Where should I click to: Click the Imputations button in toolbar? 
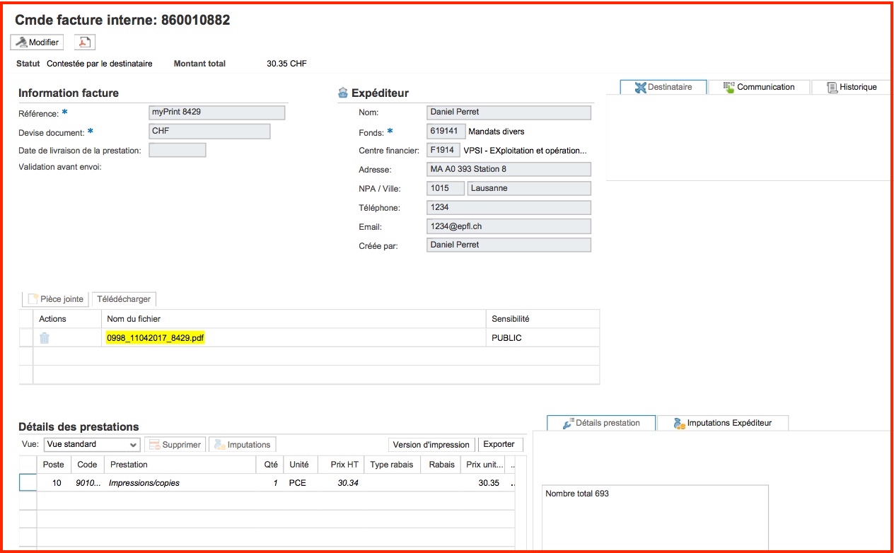pyautogui.click(x=242, y=445)
